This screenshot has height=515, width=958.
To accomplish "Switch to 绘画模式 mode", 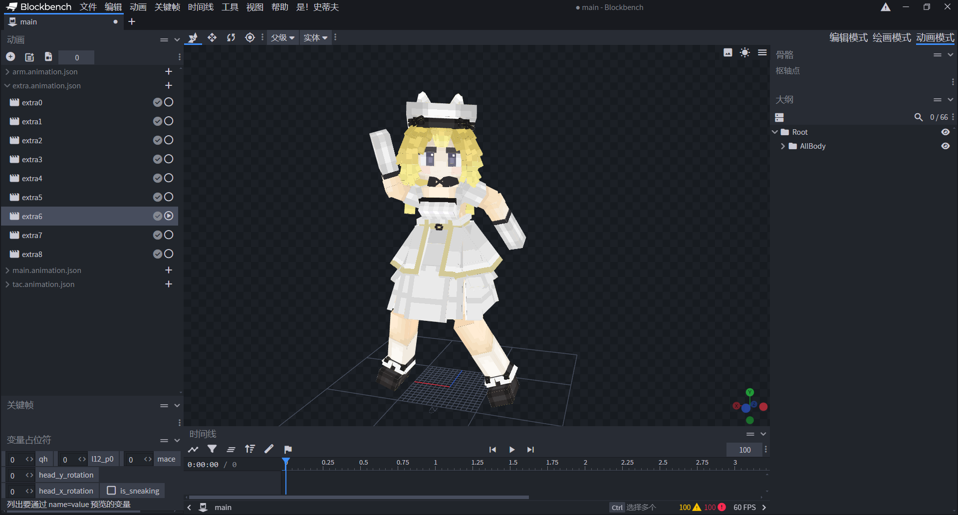I will [x=892, y=38].
